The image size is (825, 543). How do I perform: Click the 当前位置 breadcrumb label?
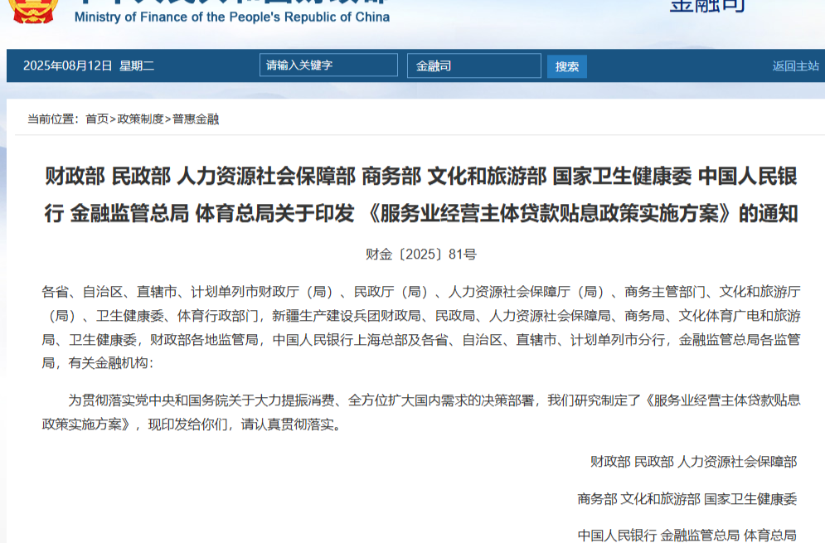click(x=52, y=119)
